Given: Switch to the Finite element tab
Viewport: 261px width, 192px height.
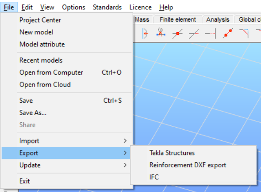Looking at the screenshot, I should coord(178,19).
